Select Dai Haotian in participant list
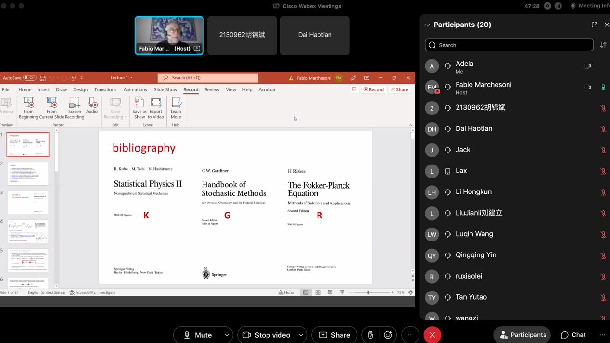The height and width of the screenshot is (343, 610). [474, 129]
